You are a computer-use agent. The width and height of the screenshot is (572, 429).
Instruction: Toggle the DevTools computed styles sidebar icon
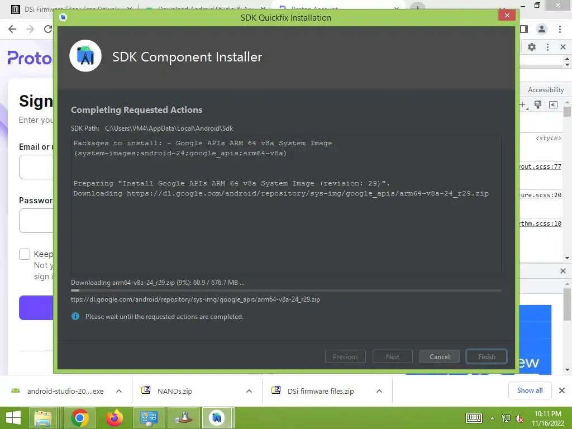tap(553, 105)
